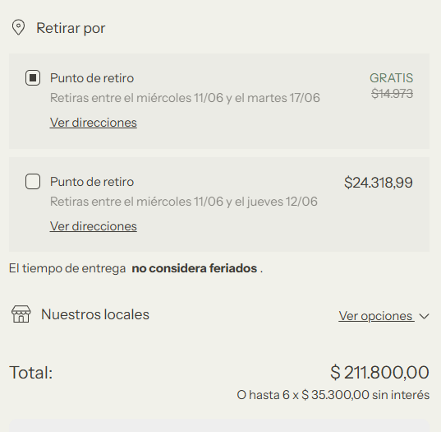Click the pickup dates ending jueves 12/06
Screen dimensions: 441x432
(184, 202)
